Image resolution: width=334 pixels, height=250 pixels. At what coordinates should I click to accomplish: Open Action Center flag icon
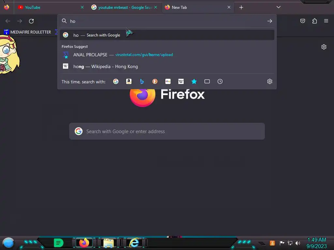282,243
